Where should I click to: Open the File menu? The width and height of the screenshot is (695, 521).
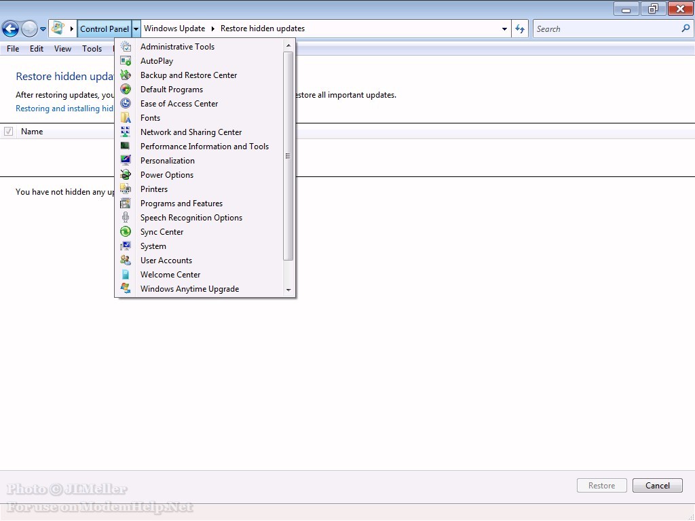(13, 49)
